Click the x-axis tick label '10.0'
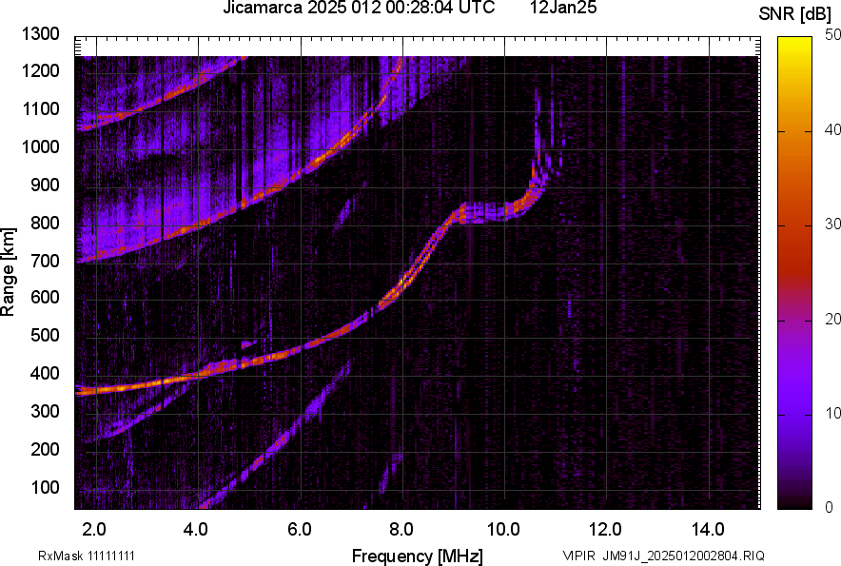The image size is (841, 566). tap(503, 530)
